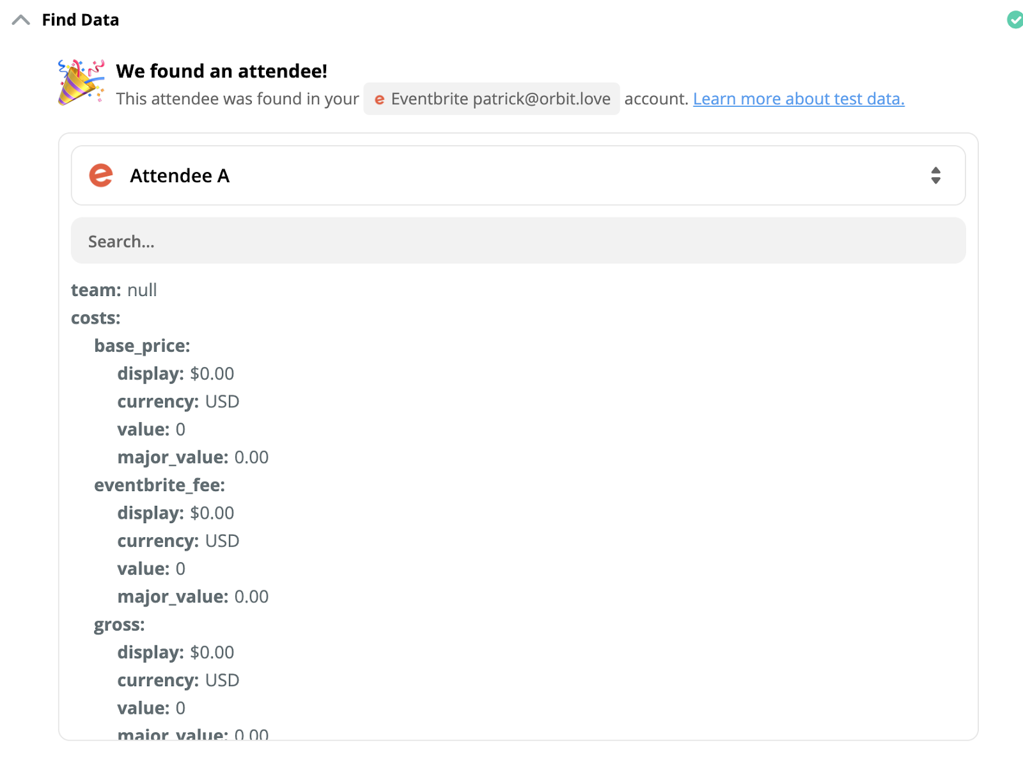Viewport: 1023px width, 763px height.
Task: Select the team: null data row
Action: point(114,290)
